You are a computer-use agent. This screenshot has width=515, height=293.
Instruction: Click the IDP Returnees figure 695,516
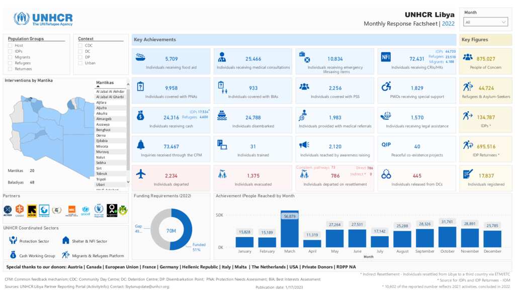pos(486,147)
